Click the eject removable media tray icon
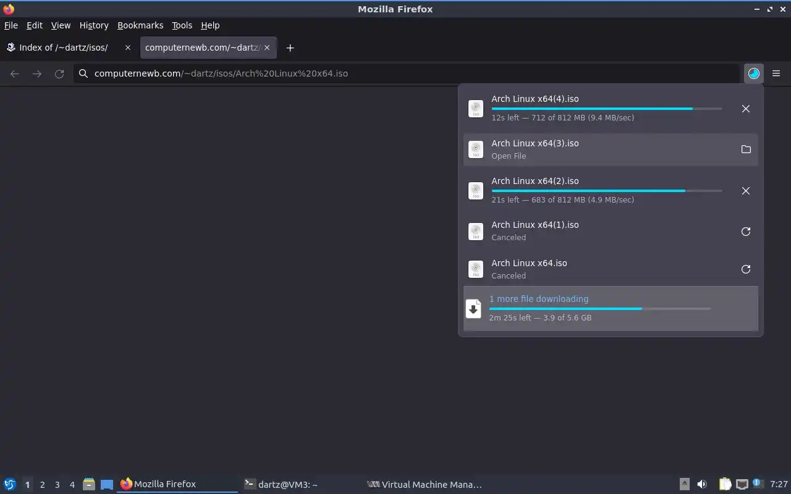Viewport: 791px width, 494px height. [x=684, y=485]
